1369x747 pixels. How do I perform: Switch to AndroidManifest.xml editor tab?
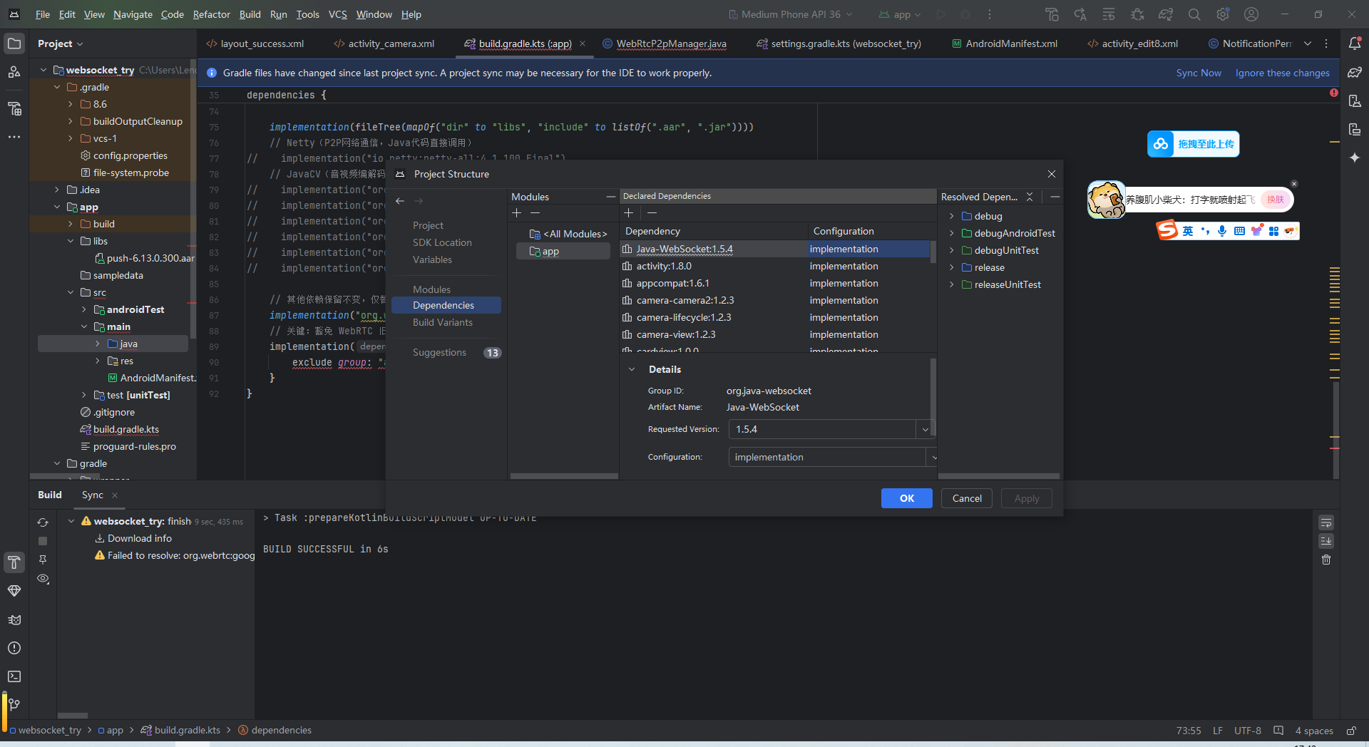[1004, 43]
